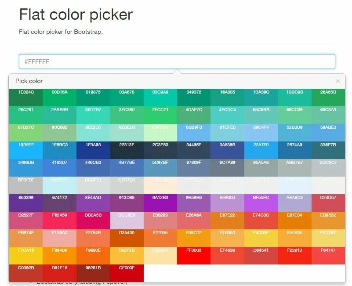The width and height of the screenshot is (352, 286).
Task: Pick purple swatch 663399
Action: (x=26, y=203)
